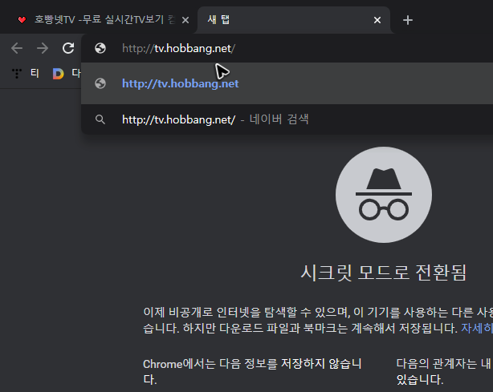493x392 pixels.
Task: Click the magnifier icon in search suggestion
Action: [100, 119]
